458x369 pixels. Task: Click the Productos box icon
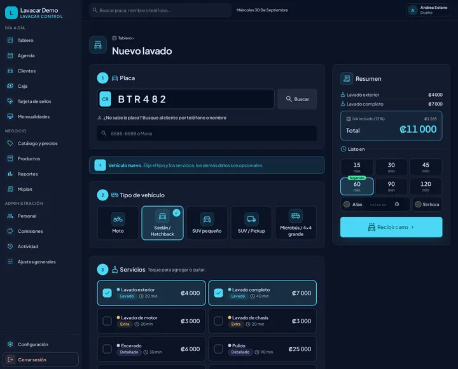click(10, 158)
